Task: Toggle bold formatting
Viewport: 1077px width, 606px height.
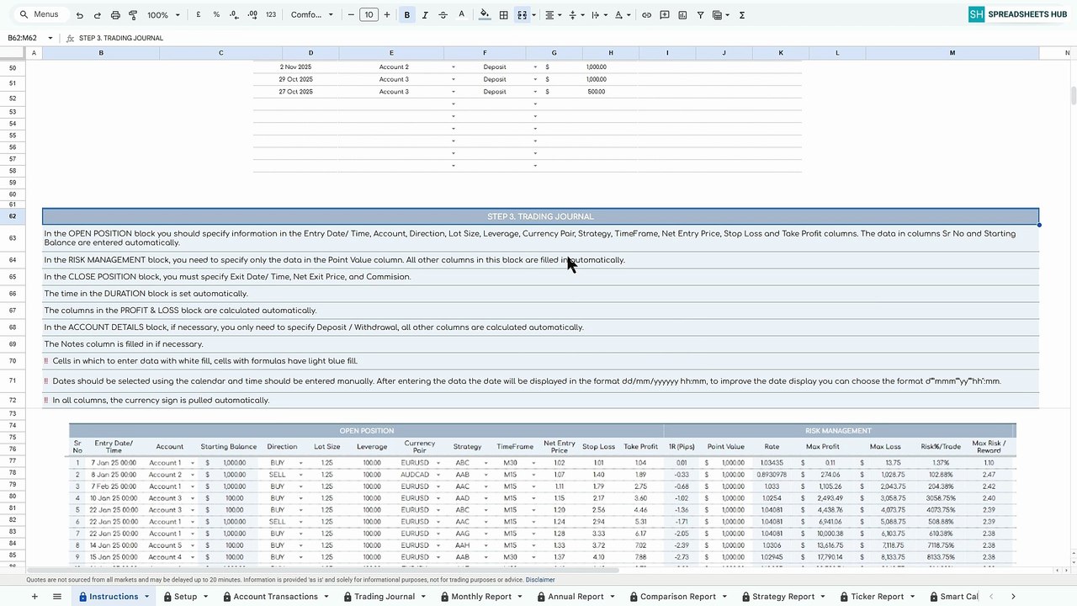Action: point(407,15)
